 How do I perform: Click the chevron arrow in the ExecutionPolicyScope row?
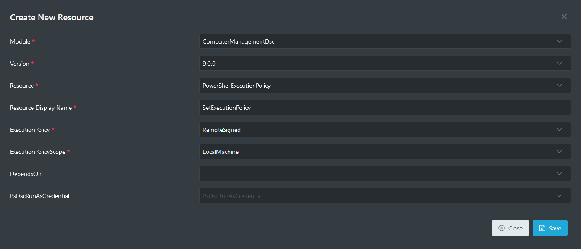pyautogui.click(x=559, y=152)
